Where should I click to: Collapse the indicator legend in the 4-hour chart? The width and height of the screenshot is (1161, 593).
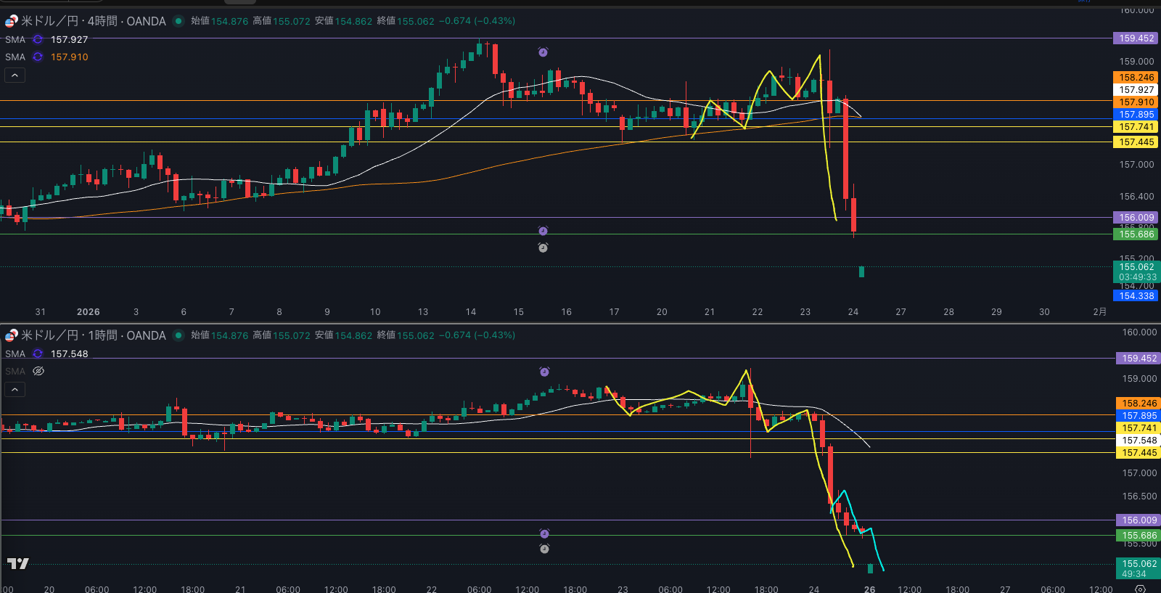(x=15, y=75)
